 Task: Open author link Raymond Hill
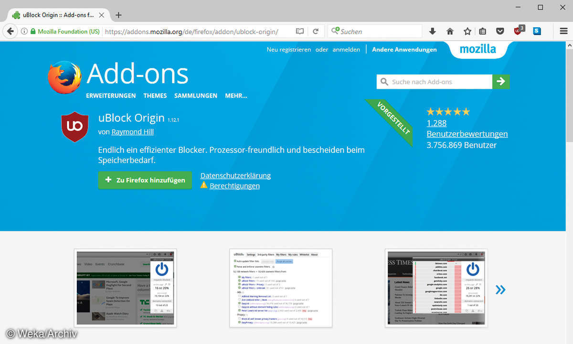point(133,131)
